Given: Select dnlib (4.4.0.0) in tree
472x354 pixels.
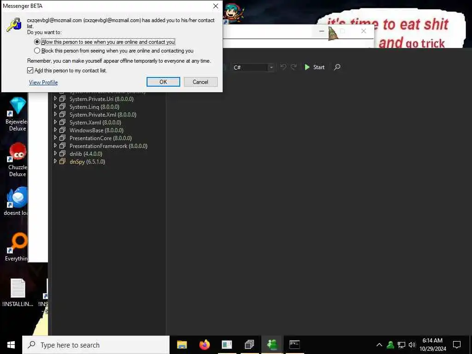Looking at the screenshot, I should point(86,154).
